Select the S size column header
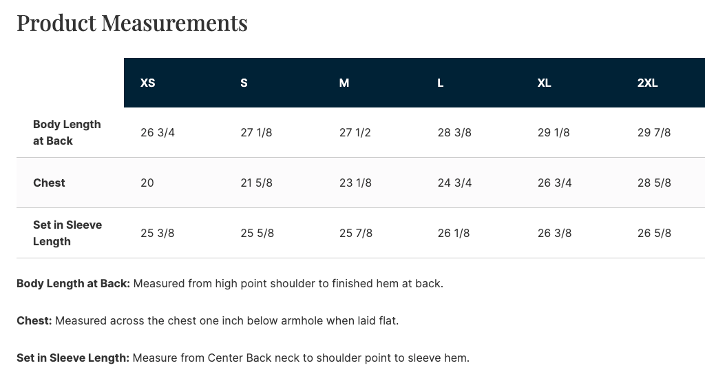 click(x=244, y=83)
